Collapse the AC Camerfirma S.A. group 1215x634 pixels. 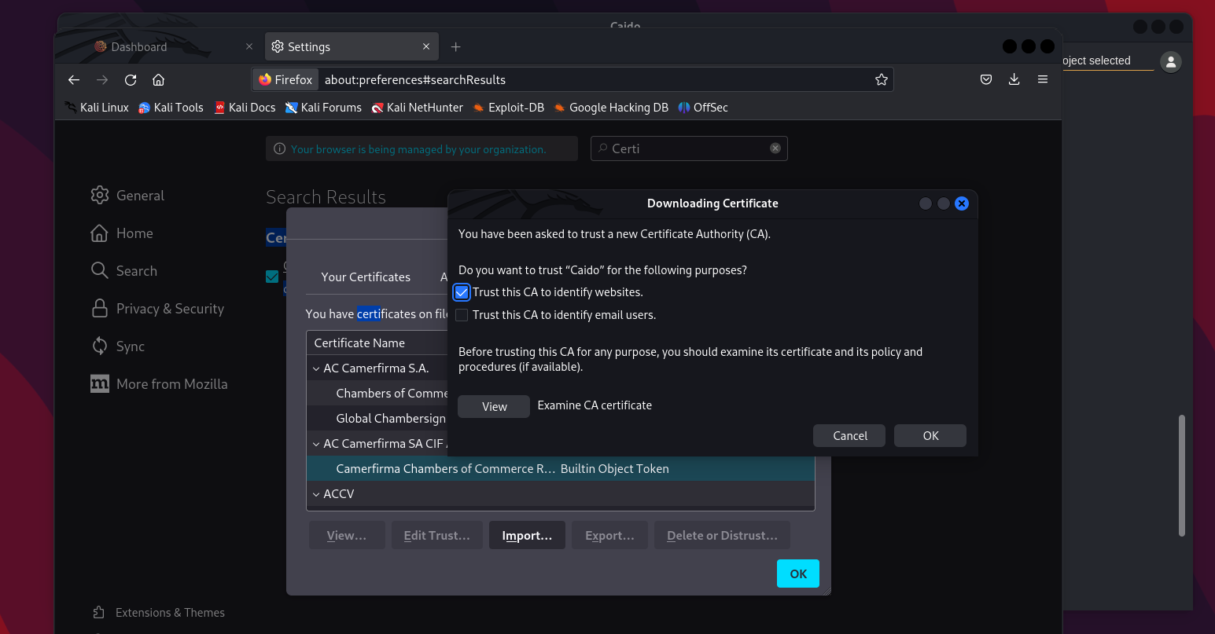click(316, 368)
